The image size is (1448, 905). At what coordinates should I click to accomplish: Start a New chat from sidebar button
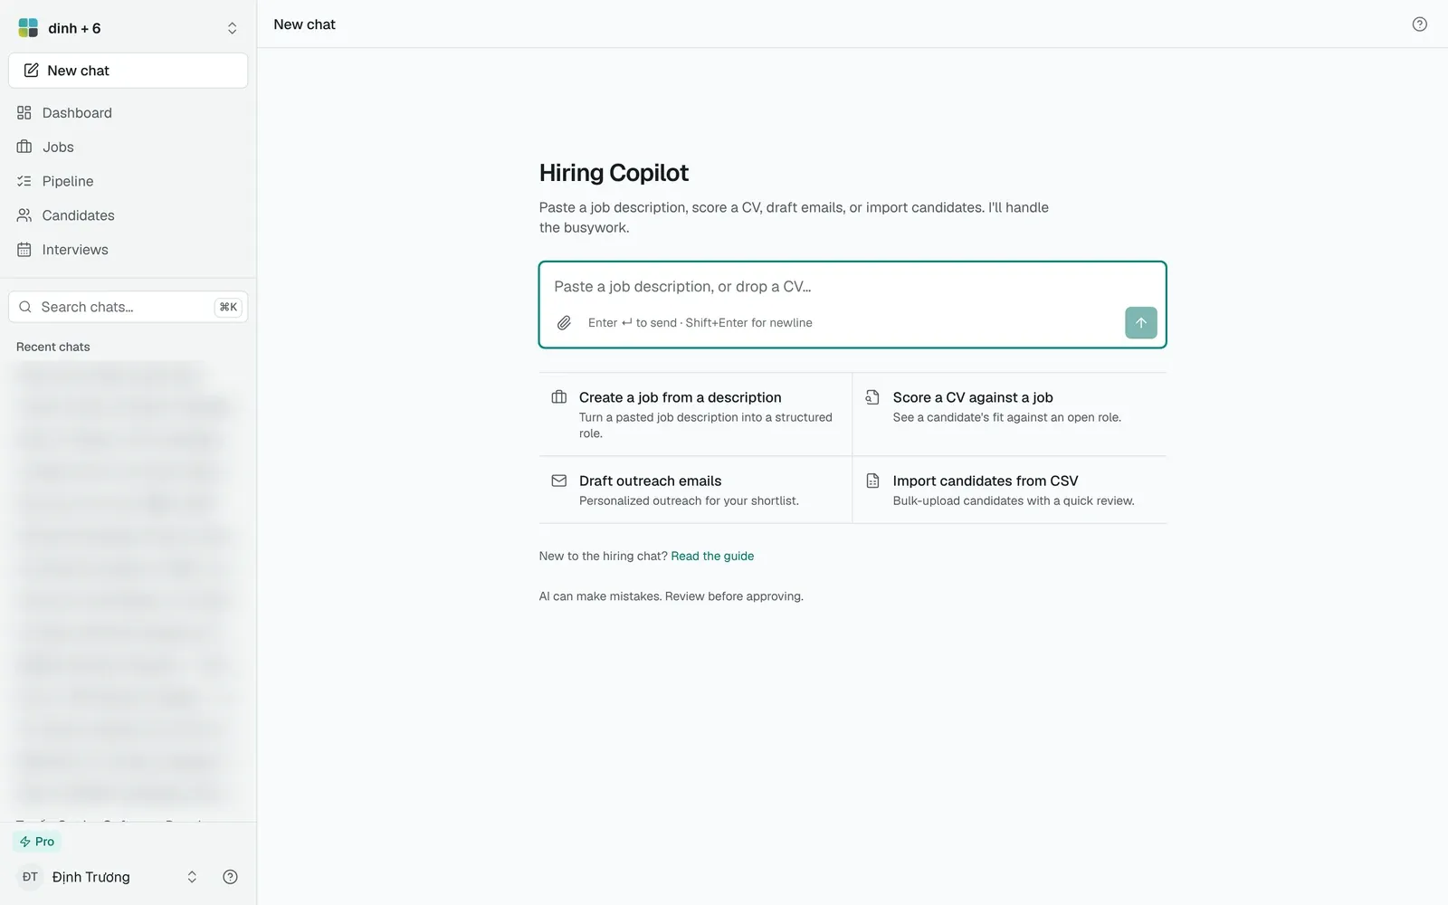[128, 71]
